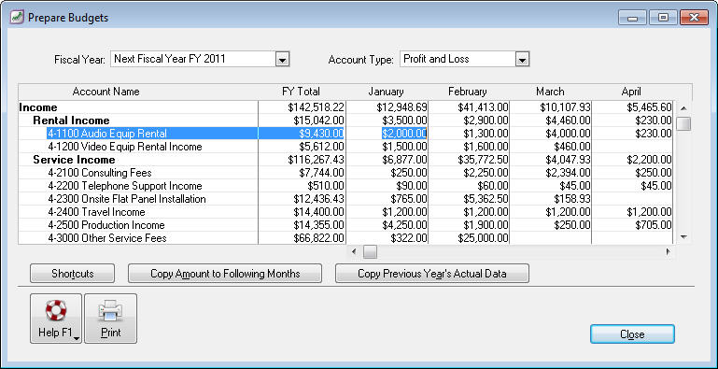Click Telephone Support February $60.00 cell
Image resolution: width=718 pixels, height=369 pixels.
469,186
